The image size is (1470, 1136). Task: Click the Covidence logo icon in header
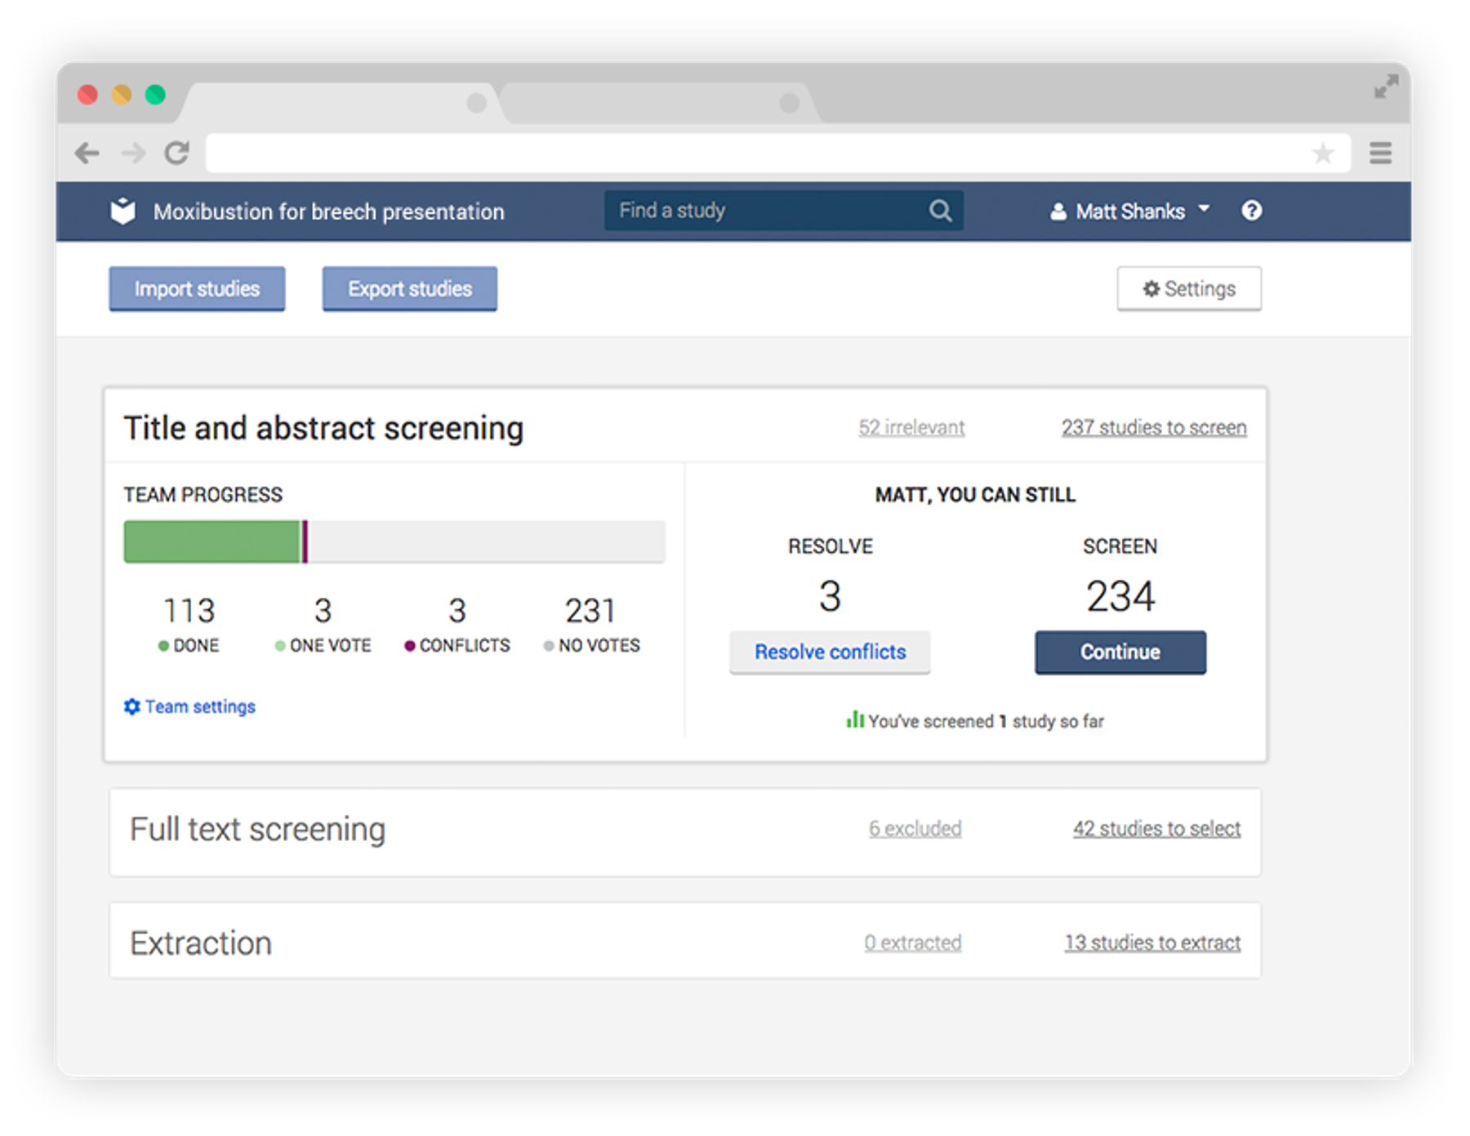[x=122, y=211]
